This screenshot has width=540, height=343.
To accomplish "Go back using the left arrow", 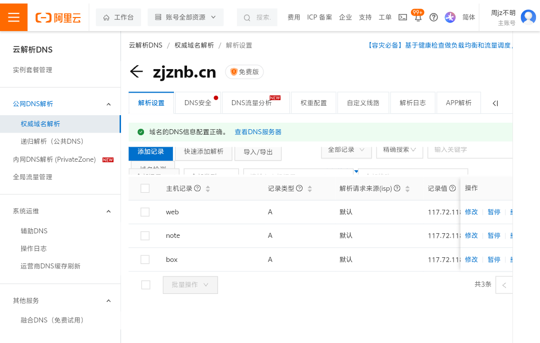I will 136,72.
